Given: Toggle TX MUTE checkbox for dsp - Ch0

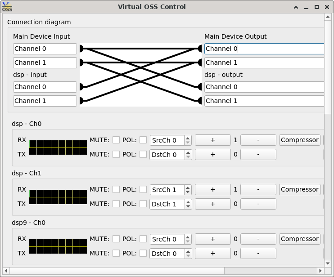Looking at the screenshot, I should [x=116, y=154].
